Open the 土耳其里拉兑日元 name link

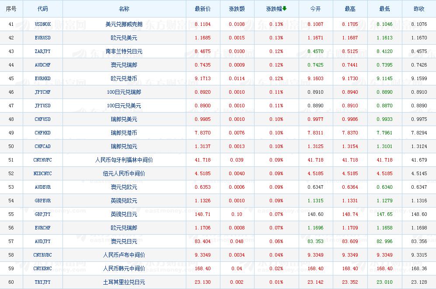coord(124,282)
